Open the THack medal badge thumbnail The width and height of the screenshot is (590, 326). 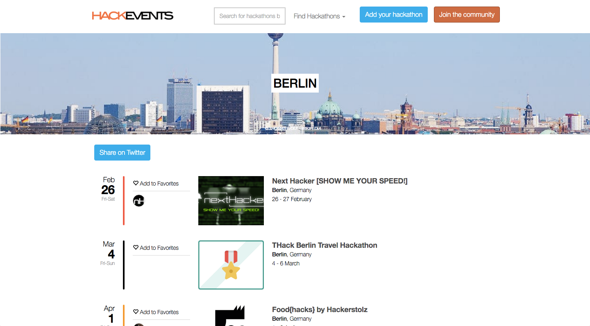point(231,265)
